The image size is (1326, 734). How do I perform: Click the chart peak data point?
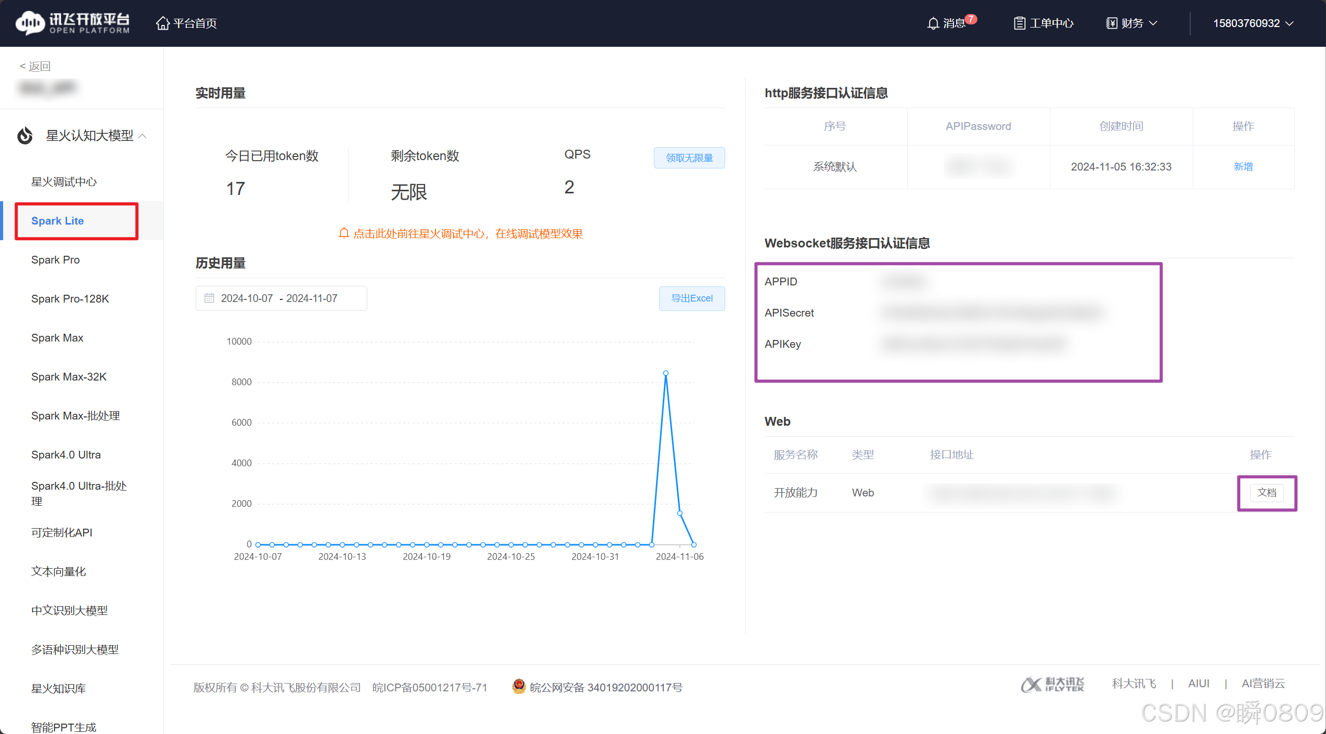pyautogui.click(x=666, y=373)
